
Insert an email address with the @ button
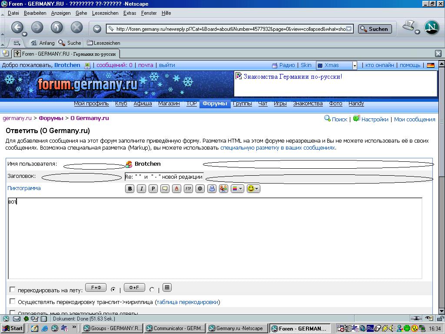[200, 189]
